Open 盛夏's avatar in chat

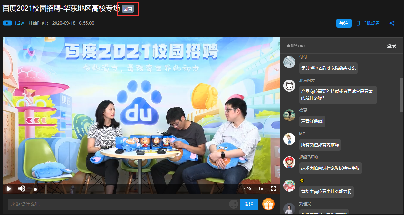point(289,115)
